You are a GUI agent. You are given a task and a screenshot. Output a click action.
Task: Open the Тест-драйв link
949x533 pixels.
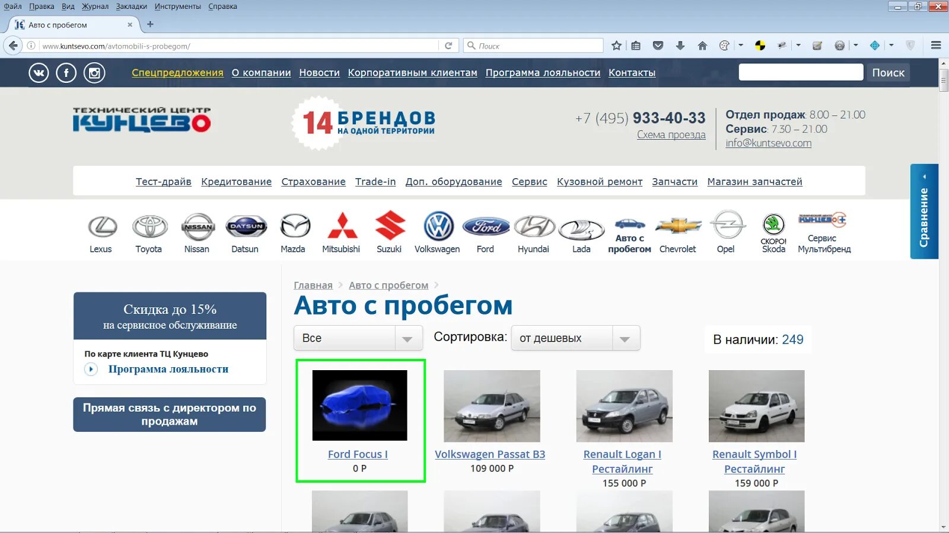point(164,182)
